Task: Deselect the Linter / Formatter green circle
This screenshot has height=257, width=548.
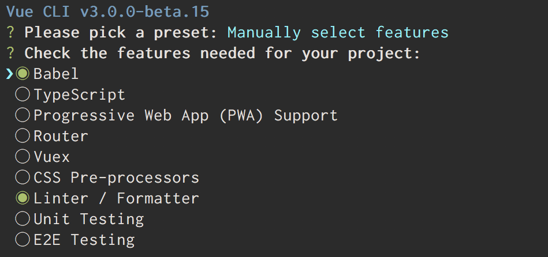Action: pyautogui.click(x=23, y=198)
